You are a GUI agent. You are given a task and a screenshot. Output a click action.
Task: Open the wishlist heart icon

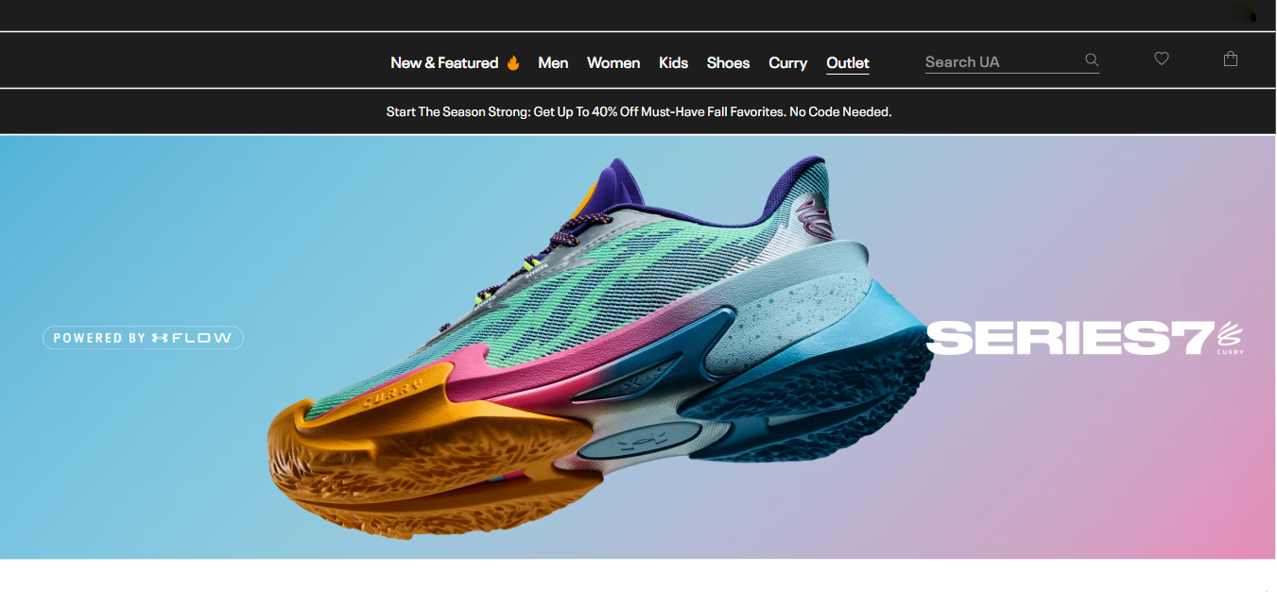pyautogui.click(x=1162, y=59)
